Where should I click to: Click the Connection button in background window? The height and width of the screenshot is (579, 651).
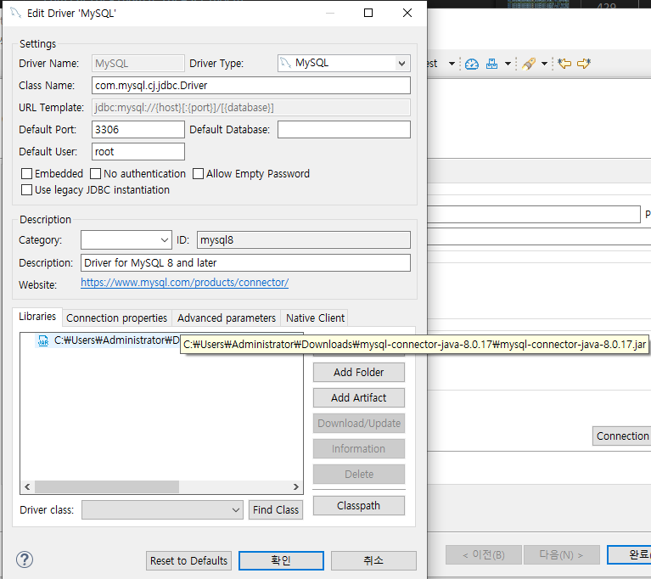tap(621, 436)
